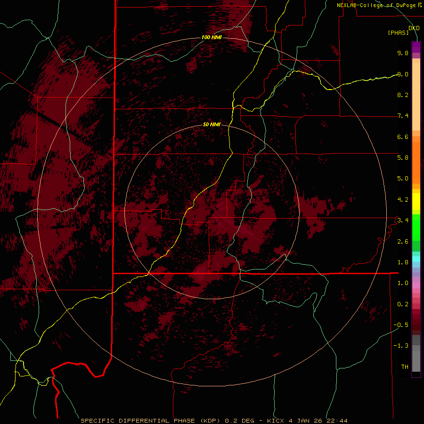Click the 9.8 value on the legend
424x424 pixels.
(403, 53)
